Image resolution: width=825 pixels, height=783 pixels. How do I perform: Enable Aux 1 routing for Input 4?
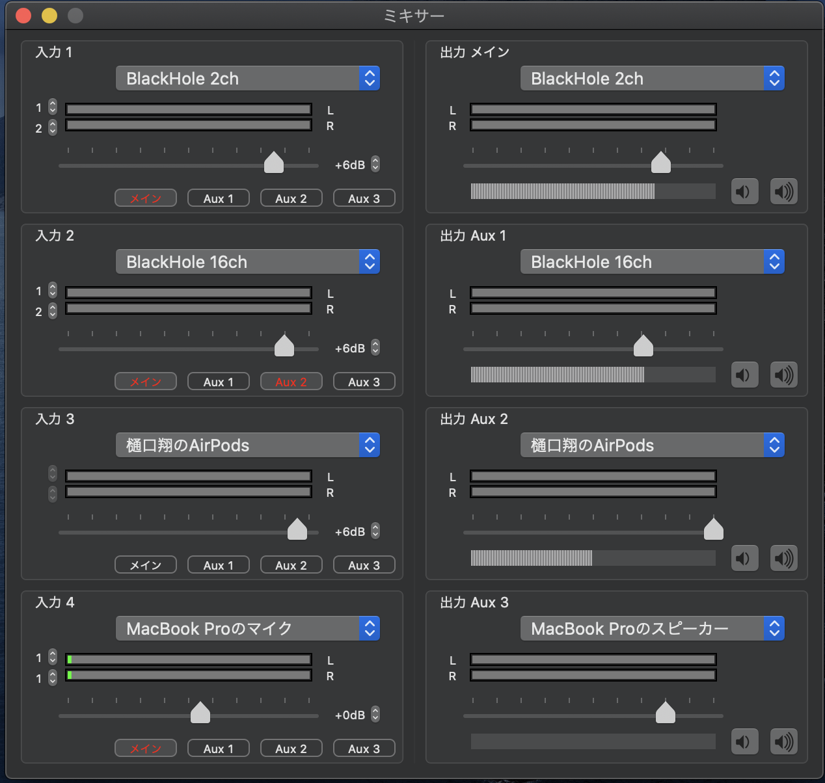(x=219, y=749)
